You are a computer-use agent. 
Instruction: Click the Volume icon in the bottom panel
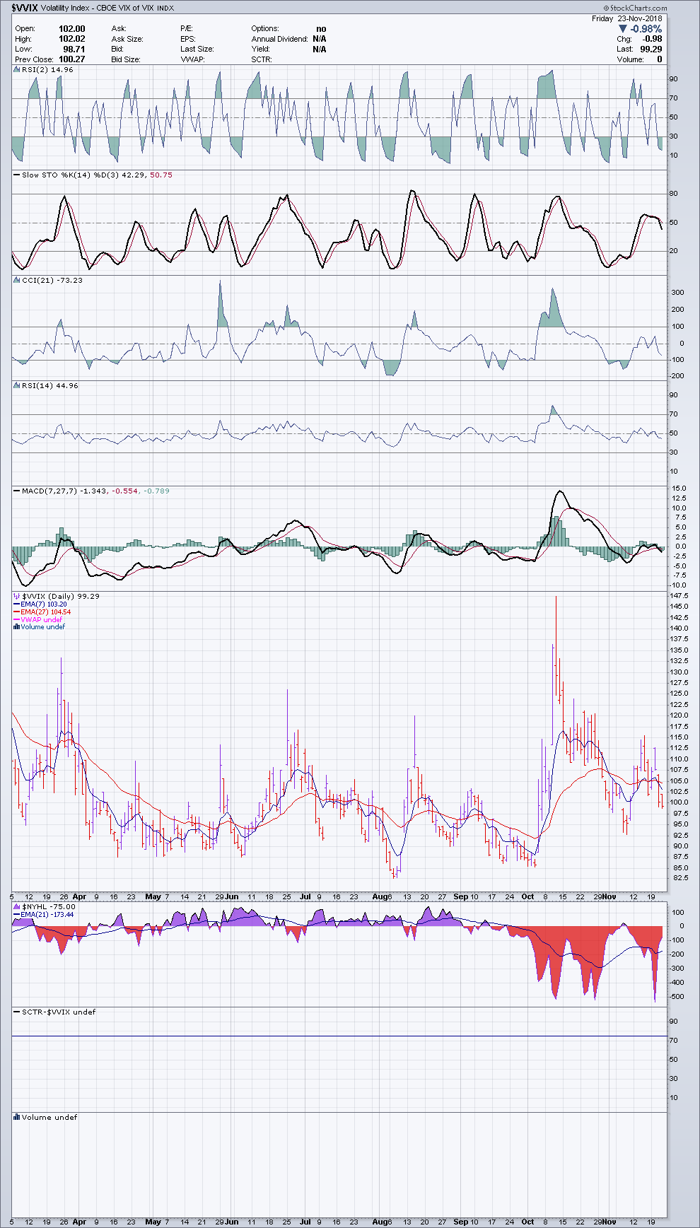17,1118
